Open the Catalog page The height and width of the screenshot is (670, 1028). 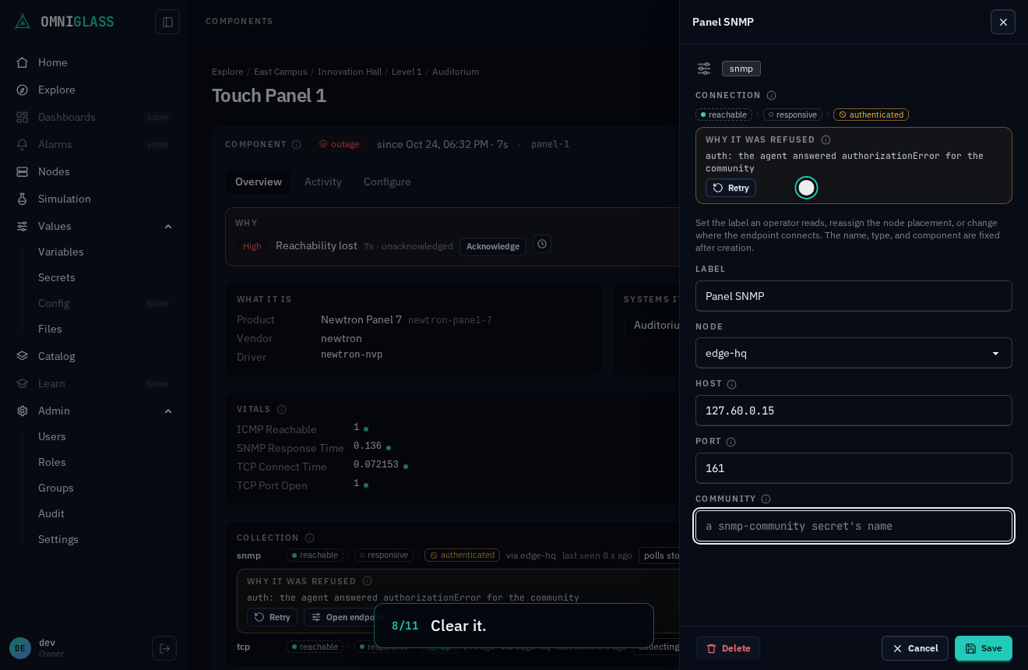[x=93, y=356]
